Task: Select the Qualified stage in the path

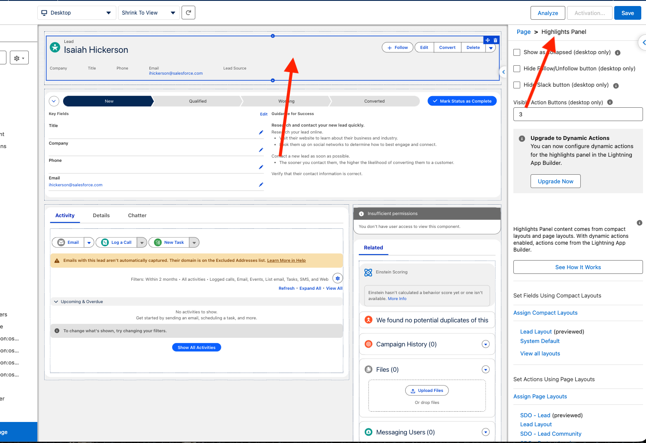Action: click(198, 101)
